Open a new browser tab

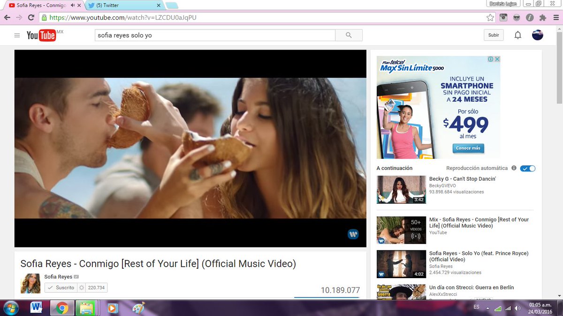click(x=172, y=6)
